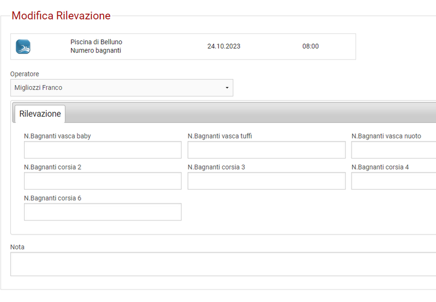Focus the N.Bagnanti vasca baby input field
The width and height of the screenshot is (436, 302).
[102, 150]
